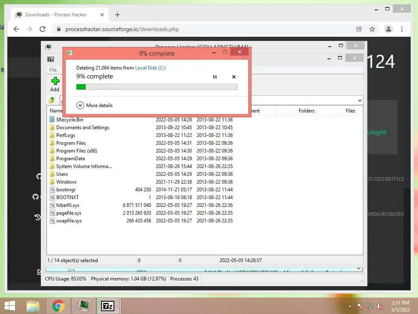The height and width of the screenshot is (314, 418).
Task: Minimize the 9% complete dialog
Action: tap(214, 52)
